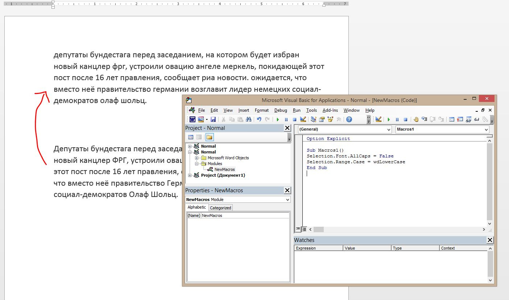Click the (Name) property value NewMacros
Viewport: 509px width, 300px height.
pyautogui.click(x=245, y=215)
